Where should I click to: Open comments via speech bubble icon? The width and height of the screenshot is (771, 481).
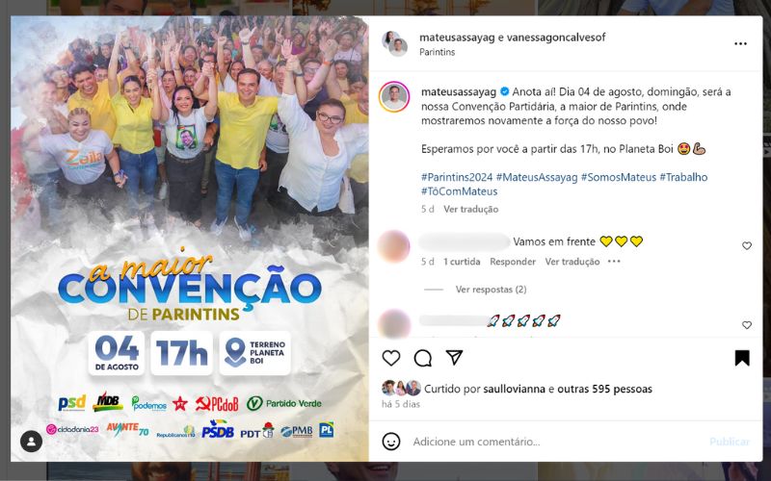click(x=423, y=358)
